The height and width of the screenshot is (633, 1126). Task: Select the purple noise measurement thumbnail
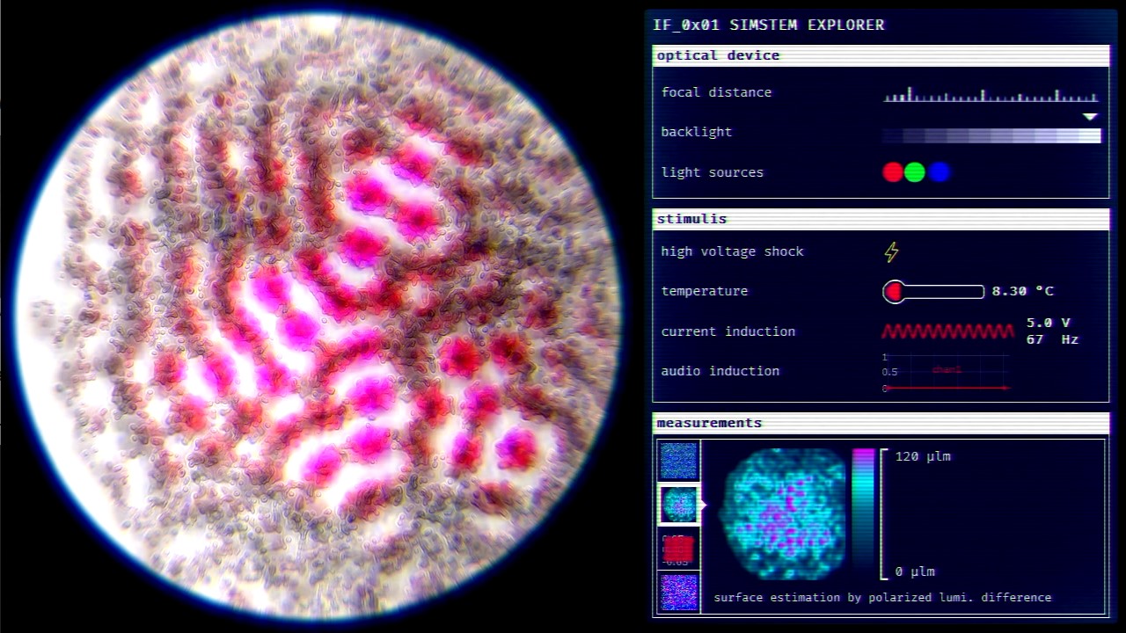coord(678,592)
